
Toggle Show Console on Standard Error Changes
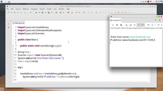[x=143, y=25]
